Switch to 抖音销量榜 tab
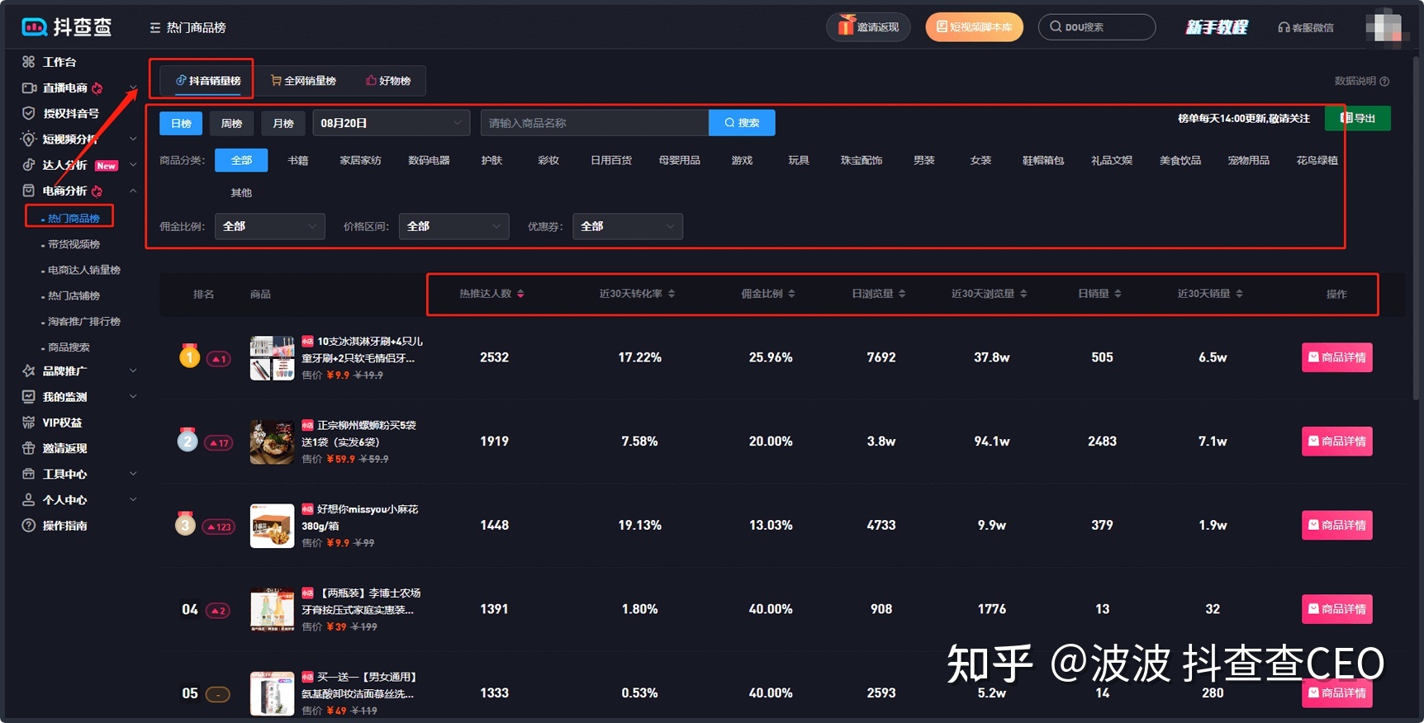The image size is (1424, 723). point(207,80)
